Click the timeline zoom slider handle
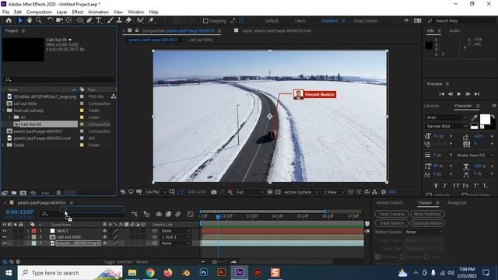The height and width of the screenshot is (280, 498). point(215,262)
